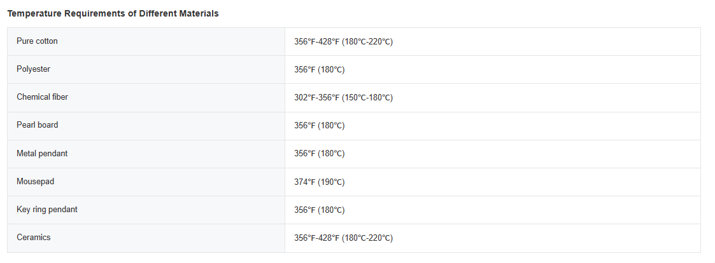Click the word 'Materials' in the table heading

(x=198, y=13)
